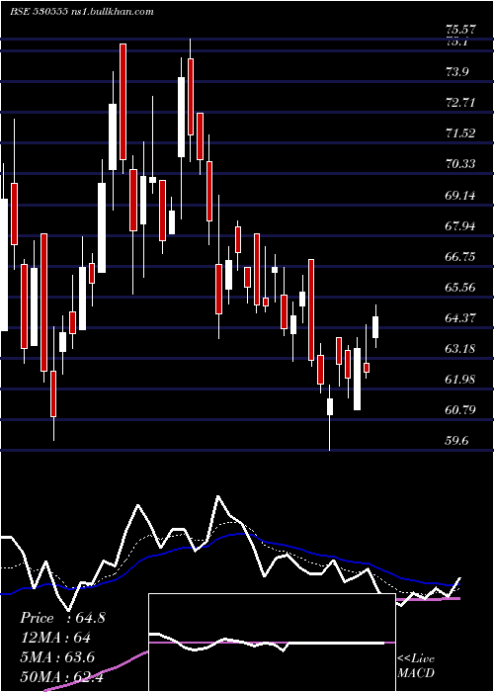Click the Price : 64.8 readout

point(62,618)
